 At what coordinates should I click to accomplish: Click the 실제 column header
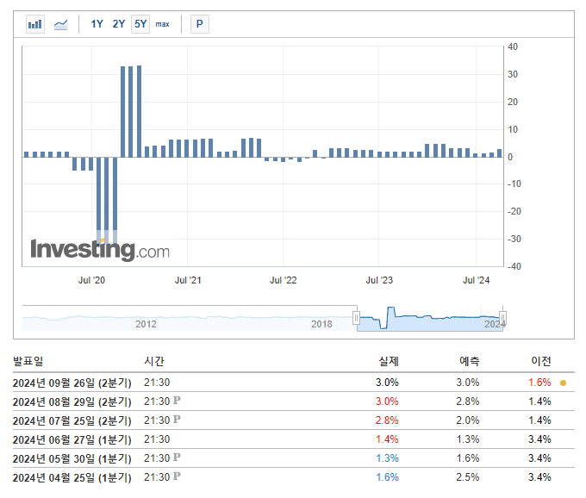click(389, 361)
